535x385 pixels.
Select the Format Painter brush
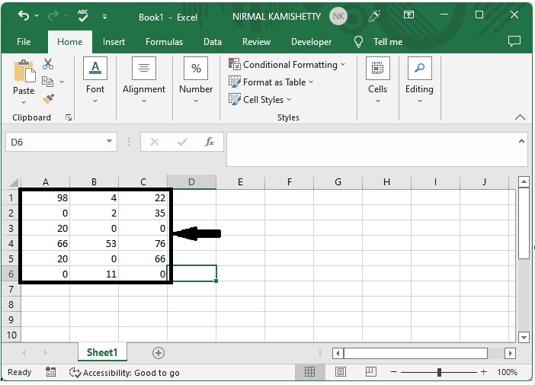[x=48, y=99]
